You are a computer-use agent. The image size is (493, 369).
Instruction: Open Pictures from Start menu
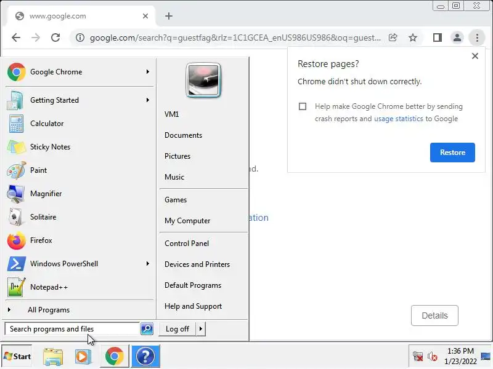(177, 156)
